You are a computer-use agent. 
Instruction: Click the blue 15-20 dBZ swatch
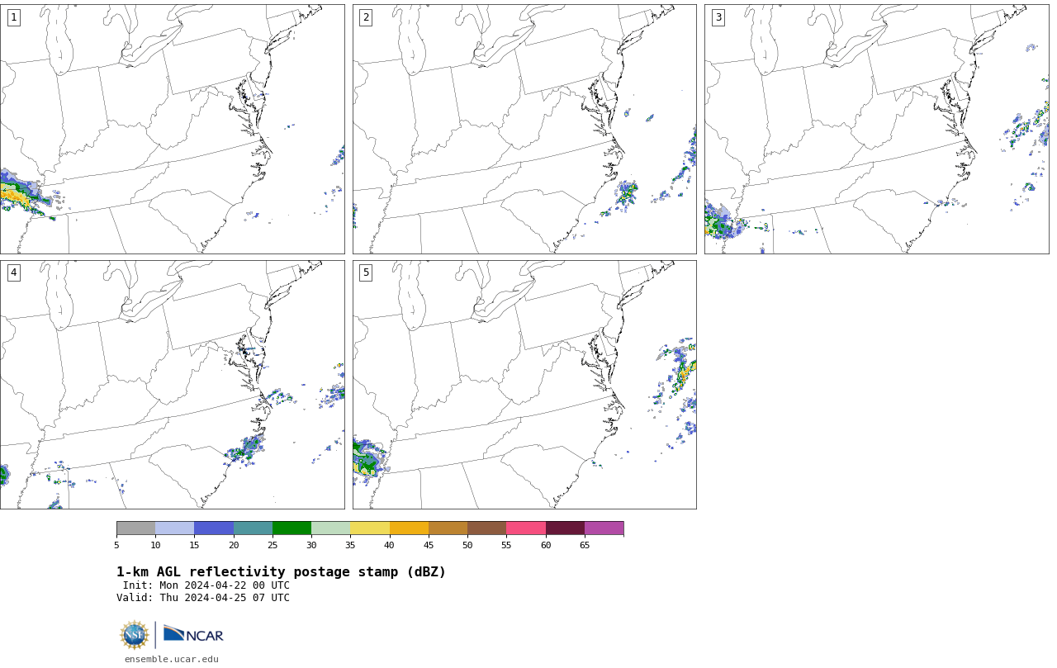214,528
